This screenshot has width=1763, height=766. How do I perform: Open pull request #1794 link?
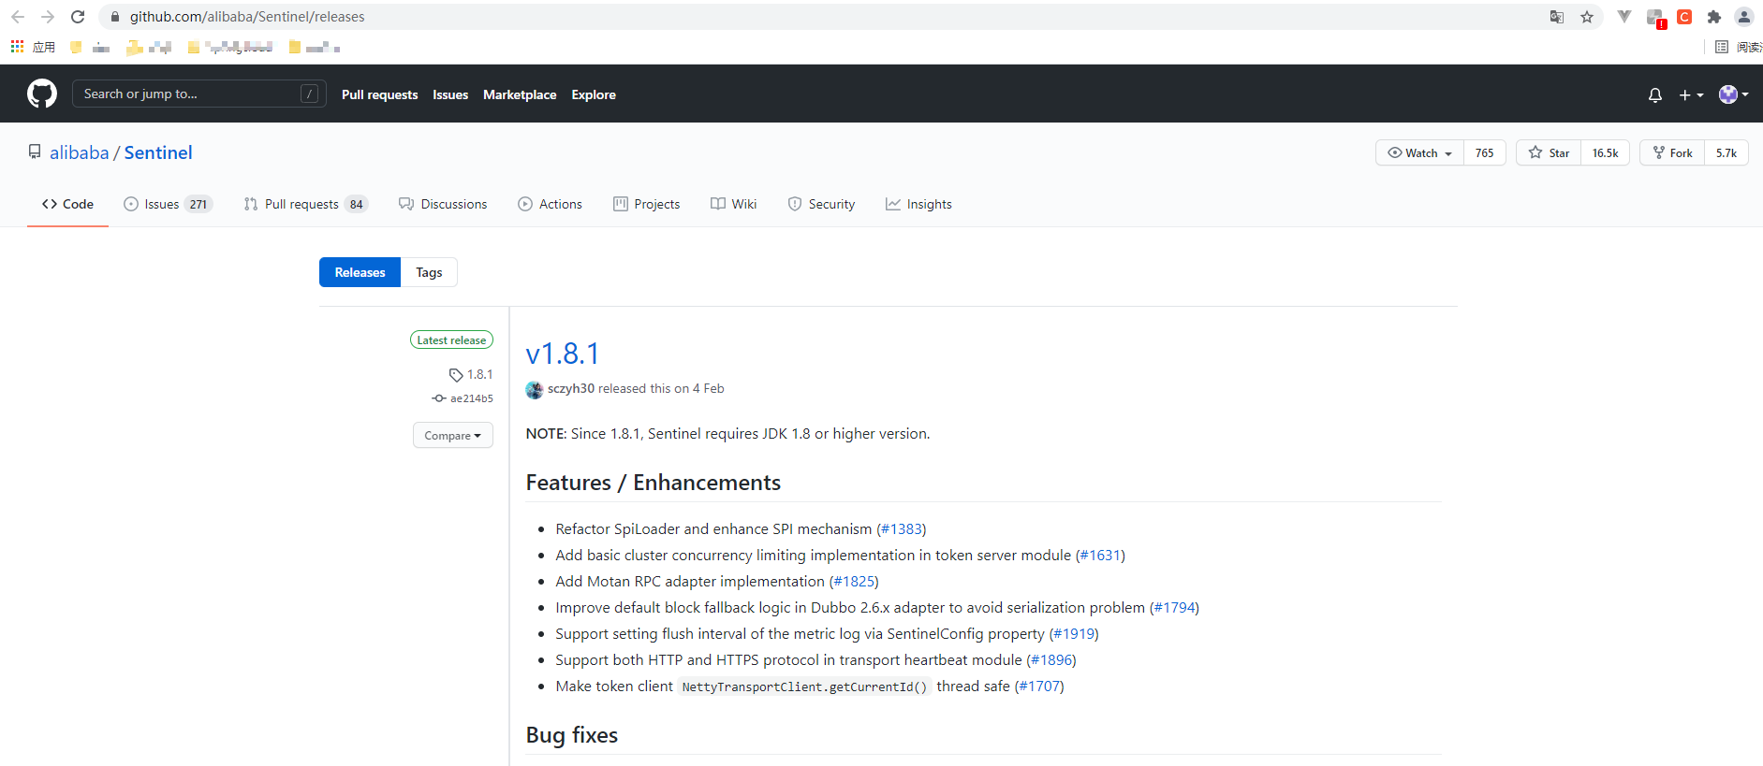(x=1174, y=608)
